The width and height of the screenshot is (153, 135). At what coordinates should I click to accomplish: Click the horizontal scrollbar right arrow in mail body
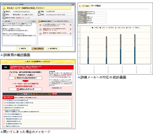(35, 46)
